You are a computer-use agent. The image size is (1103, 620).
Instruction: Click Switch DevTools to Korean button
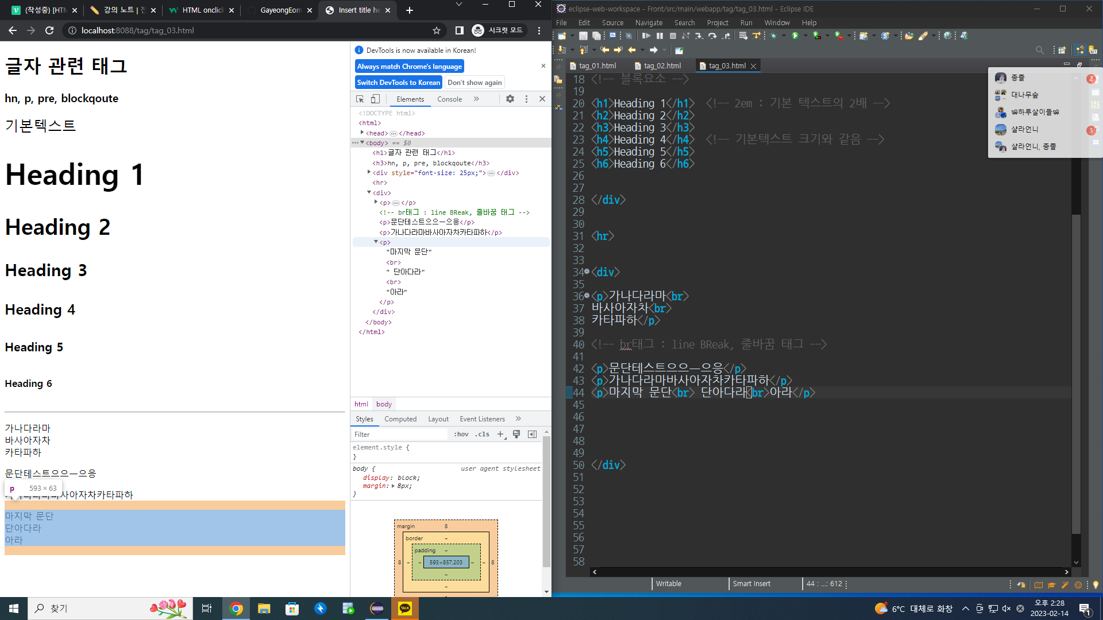[398, 83]
